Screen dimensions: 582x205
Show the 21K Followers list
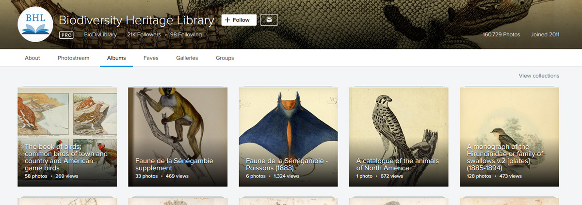pos(144,35)
